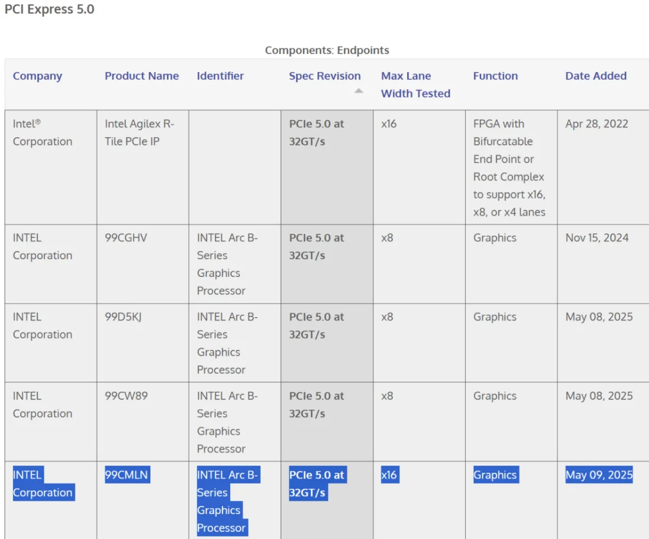Click x8 lane width in 99CGHV row
This screenshot has width=649, height=539.
[387, 238]
